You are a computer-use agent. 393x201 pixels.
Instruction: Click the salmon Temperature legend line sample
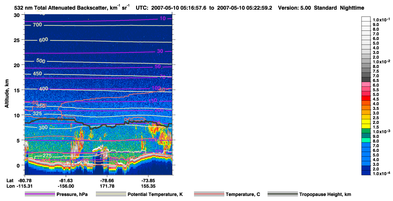point(209,194)
